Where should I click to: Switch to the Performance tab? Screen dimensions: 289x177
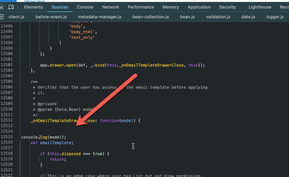pyautogui.click(x=141, y=7)
